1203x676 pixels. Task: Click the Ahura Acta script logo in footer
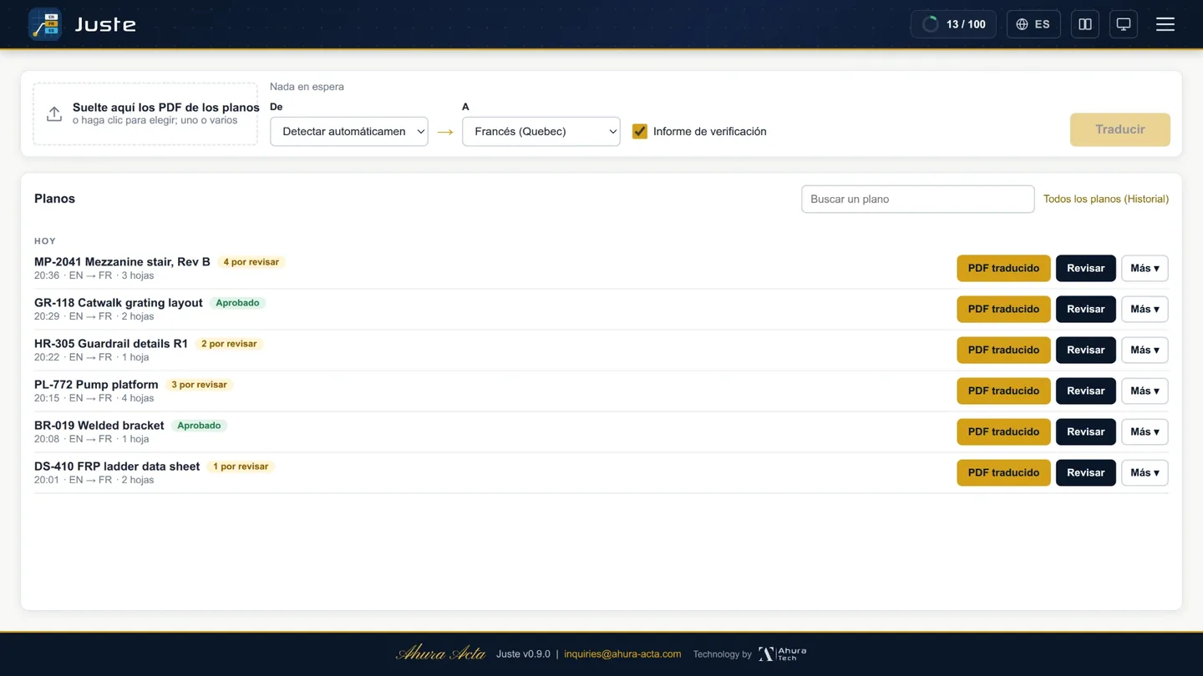point(440,653)
